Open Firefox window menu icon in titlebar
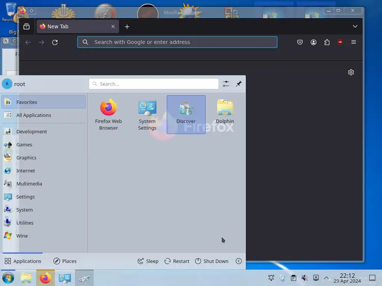The width and height of the screenshot is (382, 286). 22,11
